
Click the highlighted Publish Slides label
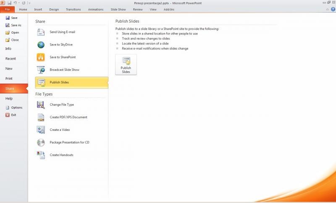(59, 82)
